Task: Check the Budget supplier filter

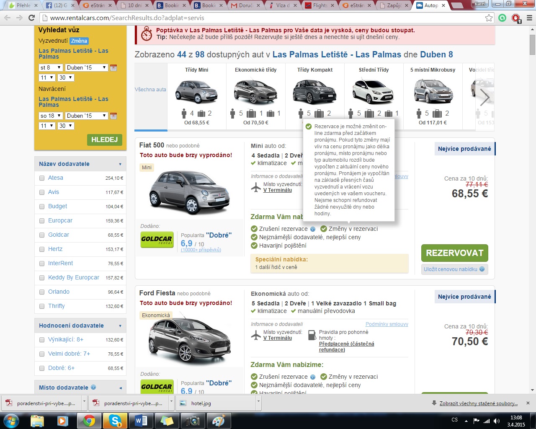Action: tap(42, 207)
